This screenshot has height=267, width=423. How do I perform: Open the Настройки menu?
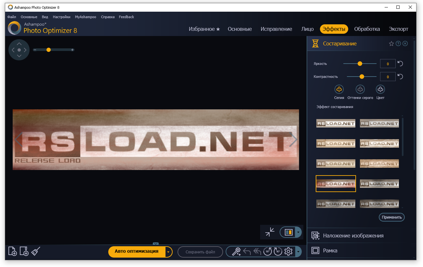[x=61, y=17]
